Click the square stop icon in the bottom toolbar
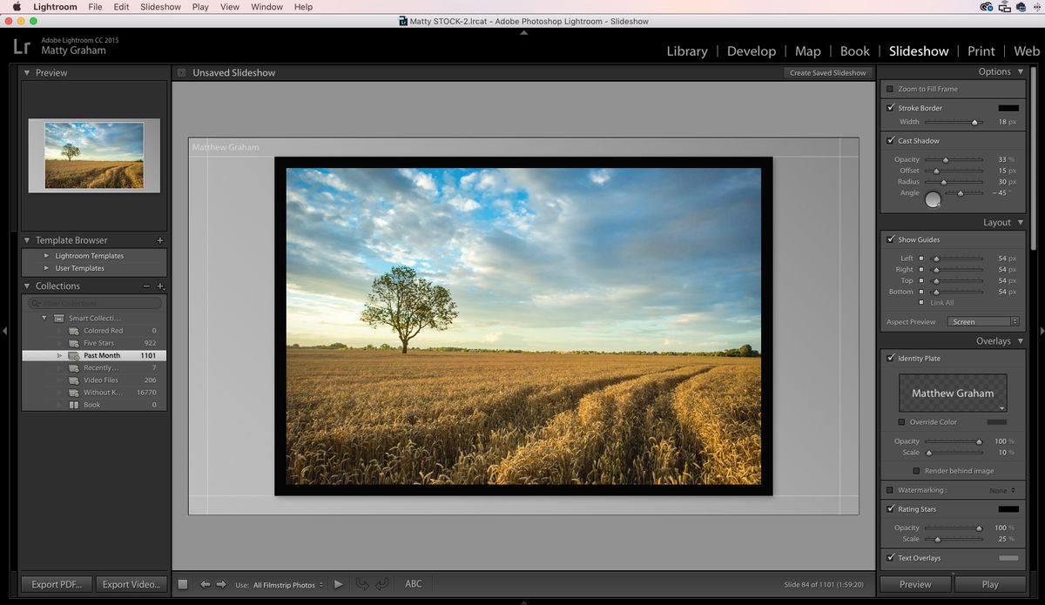Image resolution: width=1045 pixels, height=605 pixels. click(182, 584)
